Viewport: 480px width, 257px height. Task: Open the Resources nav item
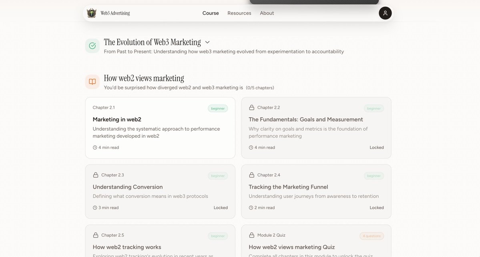tap(239, 13)
